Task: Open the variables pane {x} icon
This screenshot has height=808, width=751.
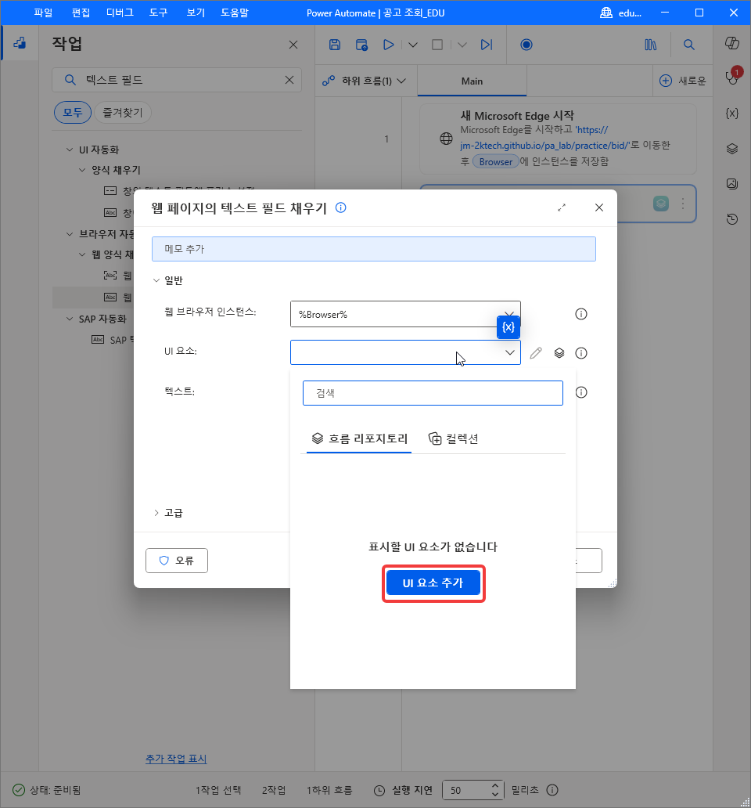Action: click(x=732, y=114)
